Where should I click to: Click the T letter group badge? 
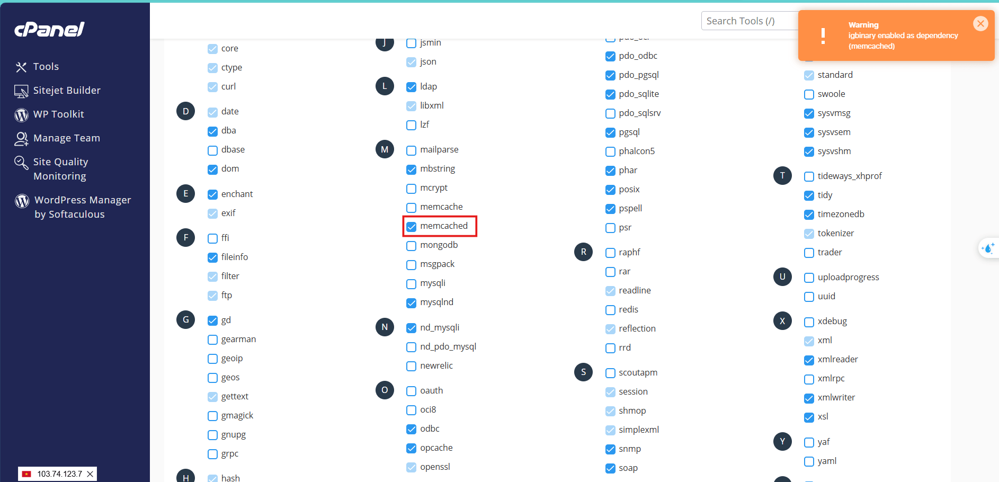(x=782, y=176)
